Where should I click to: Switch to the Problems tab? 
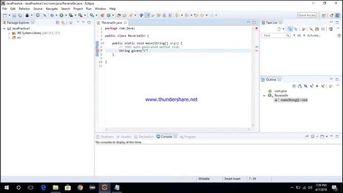[105, 137]
